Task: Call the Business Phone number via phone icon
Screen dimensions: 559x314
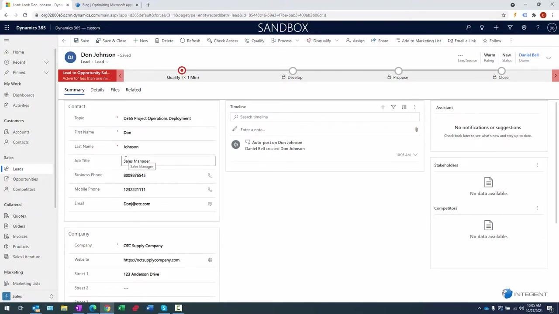Action: point(210,175)
